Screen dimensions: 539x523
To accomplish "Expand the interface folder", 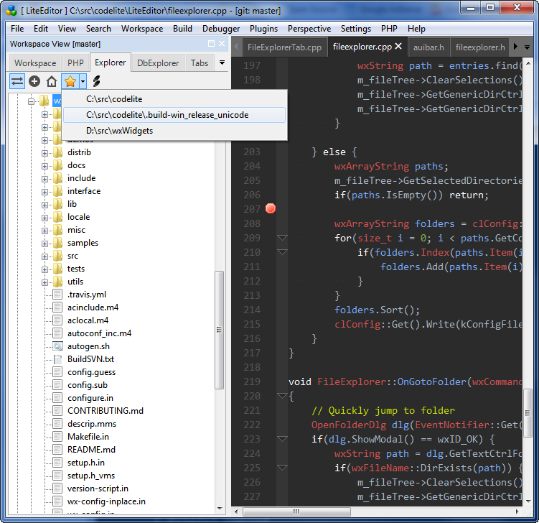I will pos(44,192).
